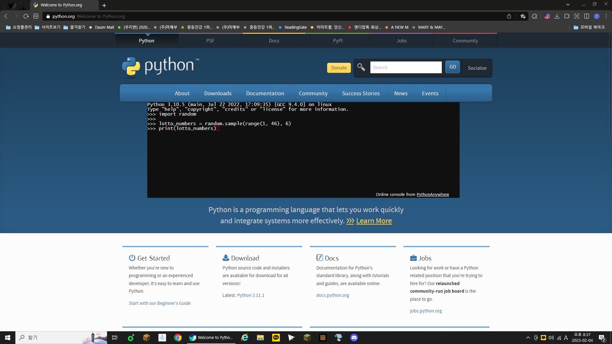This screenshot has width=612, height=344.
Task: Click the Jobs briefcase icon
Action: click(413, 258)
